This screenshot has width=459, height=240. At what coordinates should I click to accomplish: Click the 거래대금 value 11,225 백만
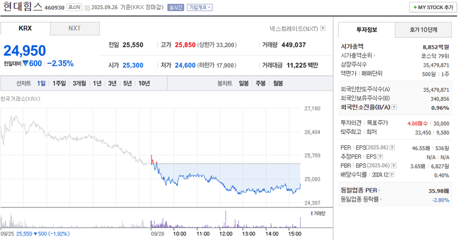tap(302, 65)
